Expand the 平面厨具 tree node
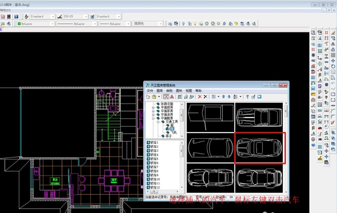Viewport: 337px width, 213px height. (x=153, y=107)
